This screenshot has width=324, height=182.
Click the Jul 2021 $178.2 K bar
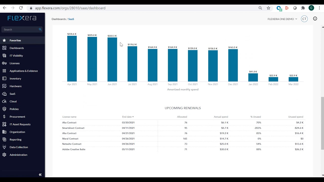click(x=132, y=64)
